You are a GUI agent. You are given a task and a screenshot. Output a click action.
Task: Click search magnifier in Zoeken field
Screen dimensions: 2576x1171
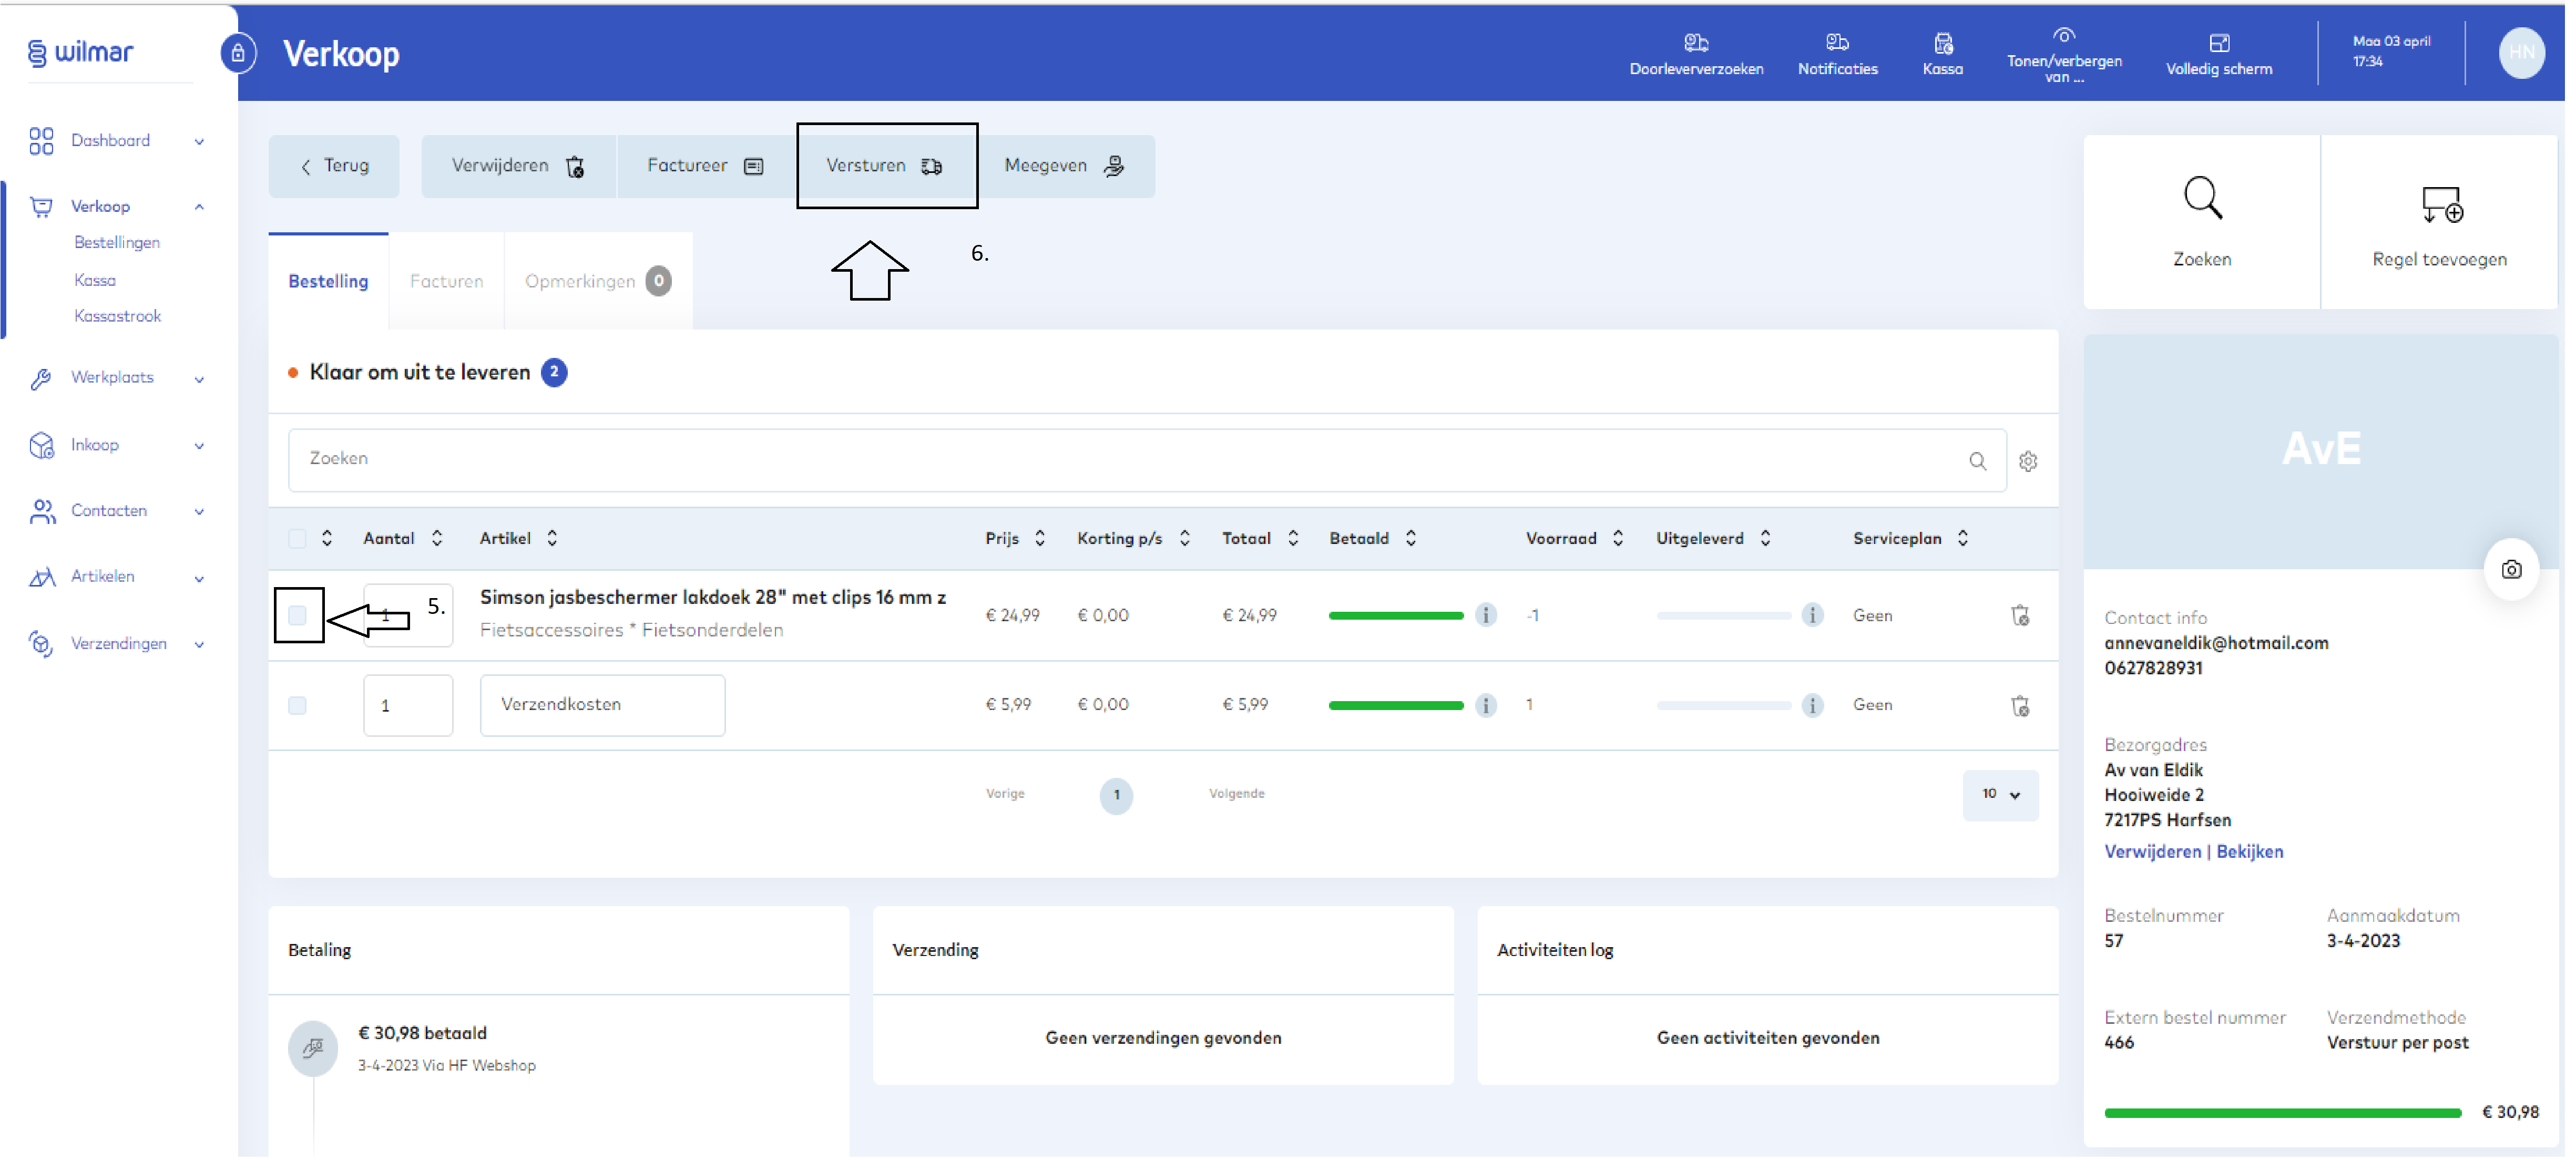click(x=1986, y=462)
